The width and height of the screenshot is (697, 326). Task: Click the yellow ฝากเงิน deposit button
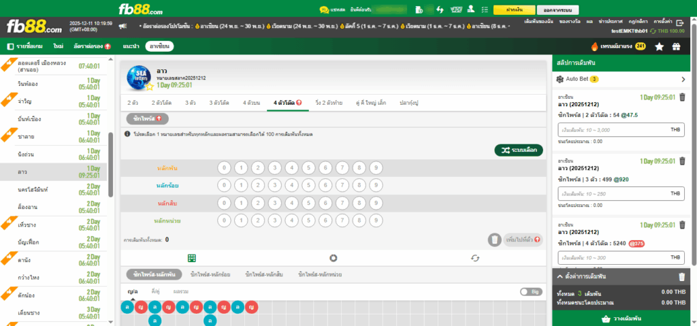513,10
